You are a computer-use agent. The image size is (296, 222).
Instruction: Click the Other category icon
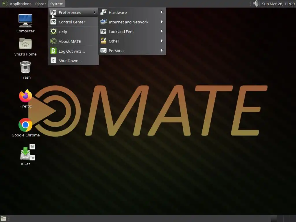tap(103, 41)
